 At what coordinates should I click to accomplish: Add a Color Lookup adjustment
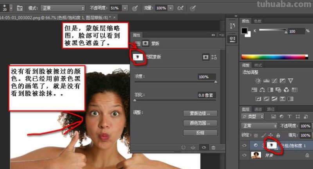(x=295, y=90)
